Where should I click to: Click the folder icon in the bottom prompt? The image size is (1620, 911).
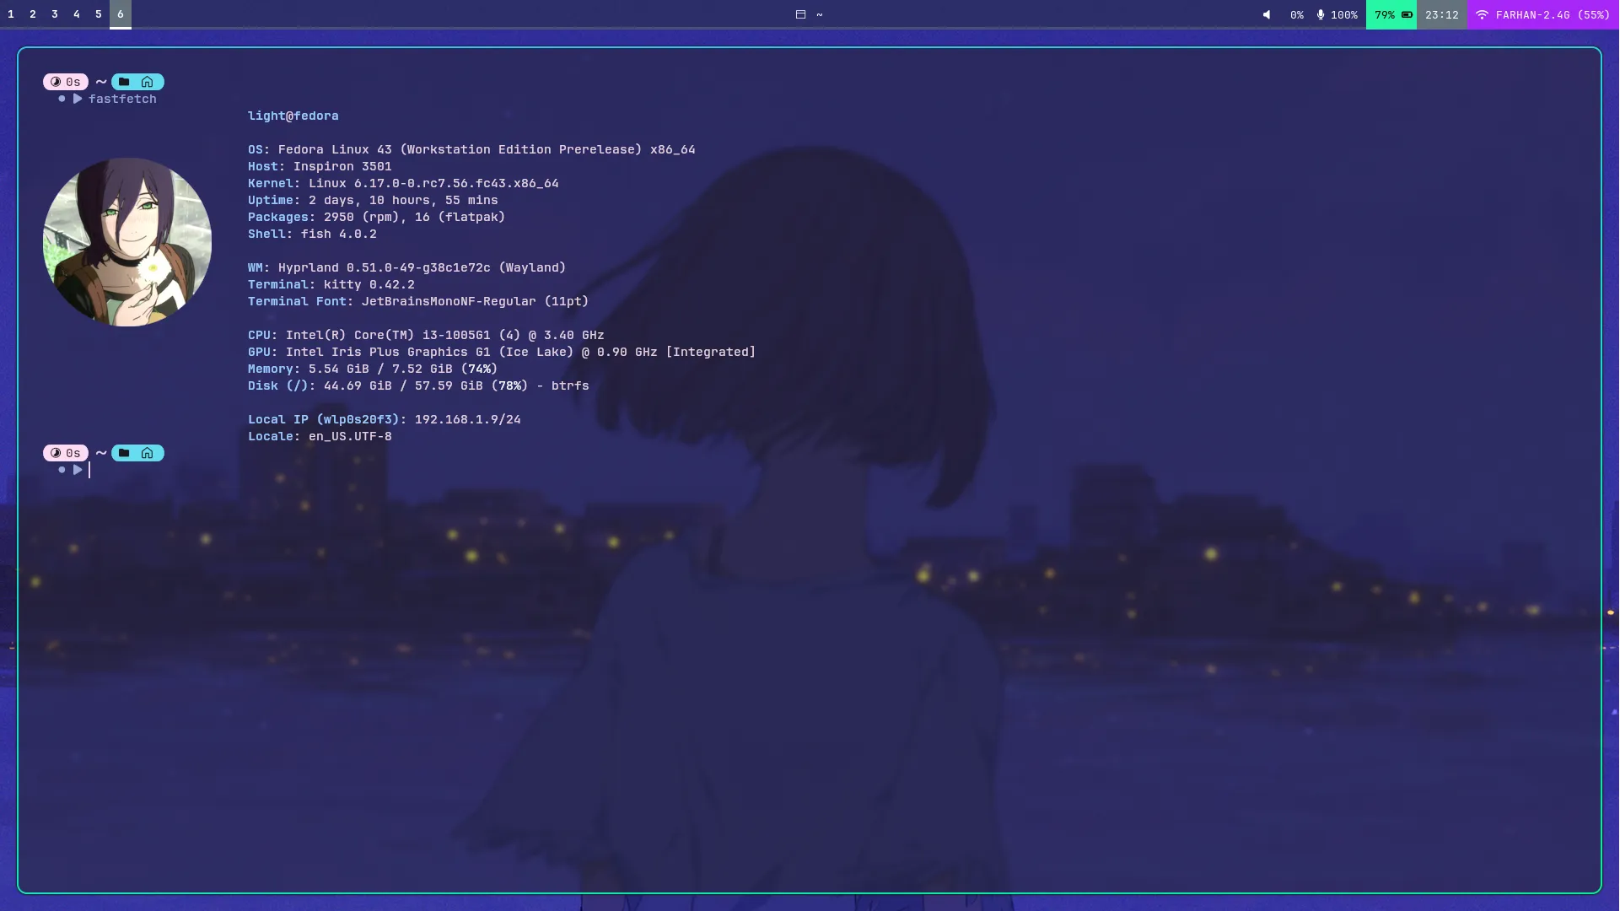(124, 453)
